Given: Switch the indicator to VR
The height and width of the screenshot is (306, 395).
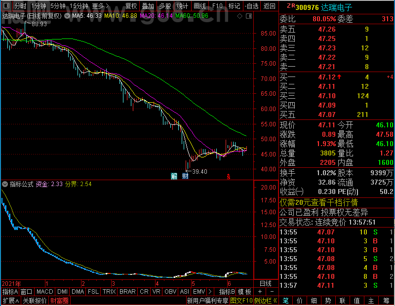Looking at the screenshot, I should tap(157, 292).
